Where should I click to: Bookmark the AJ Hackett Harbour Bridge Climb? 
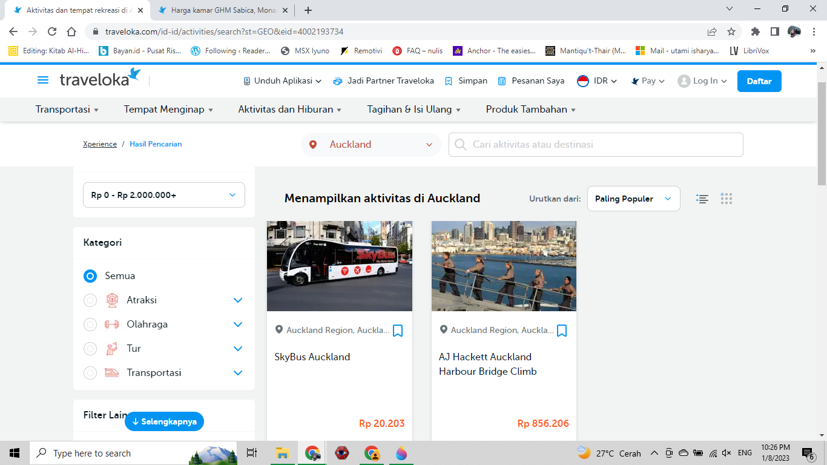click(x=562, y=331)
